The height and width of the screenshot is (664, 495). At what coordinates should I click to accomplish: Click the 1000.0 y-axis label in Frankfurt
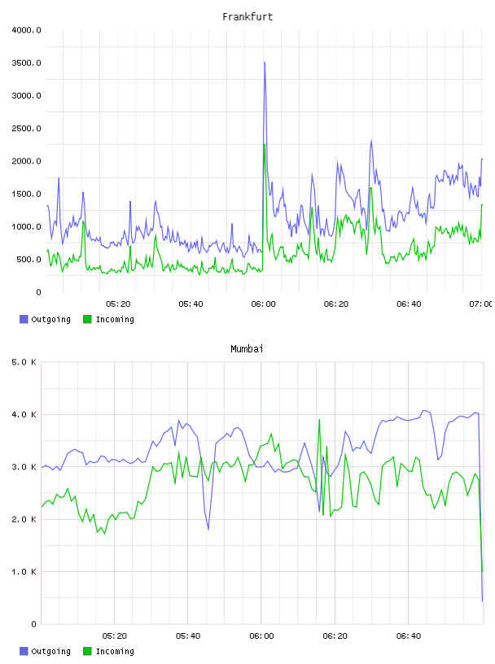[26, 226]
